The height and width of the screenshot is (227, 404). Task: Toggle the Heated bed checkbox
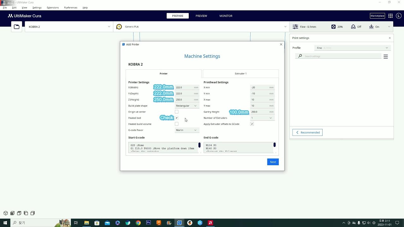[176, 118]
